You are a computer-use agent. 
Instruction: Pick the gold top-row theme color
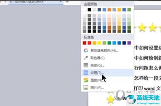[x=119, y=10]
